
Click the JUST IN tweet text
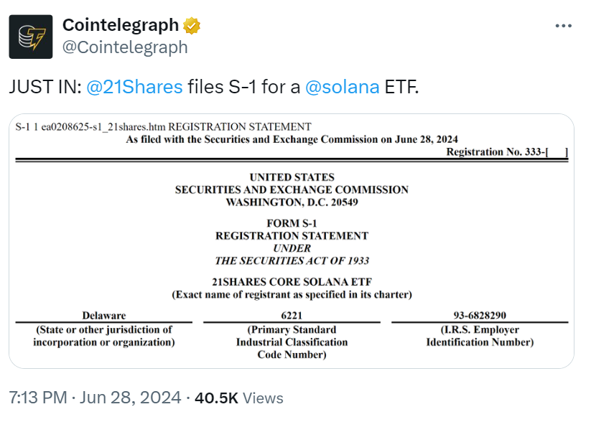(x=214, y=87)
